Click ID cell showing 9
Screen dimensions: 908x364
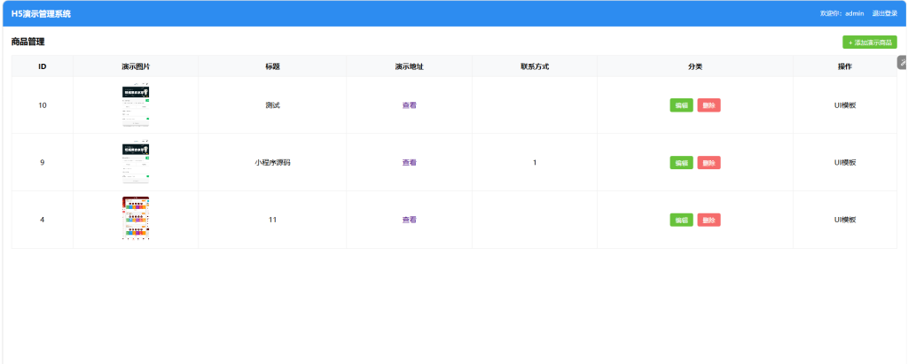(43, 163)
